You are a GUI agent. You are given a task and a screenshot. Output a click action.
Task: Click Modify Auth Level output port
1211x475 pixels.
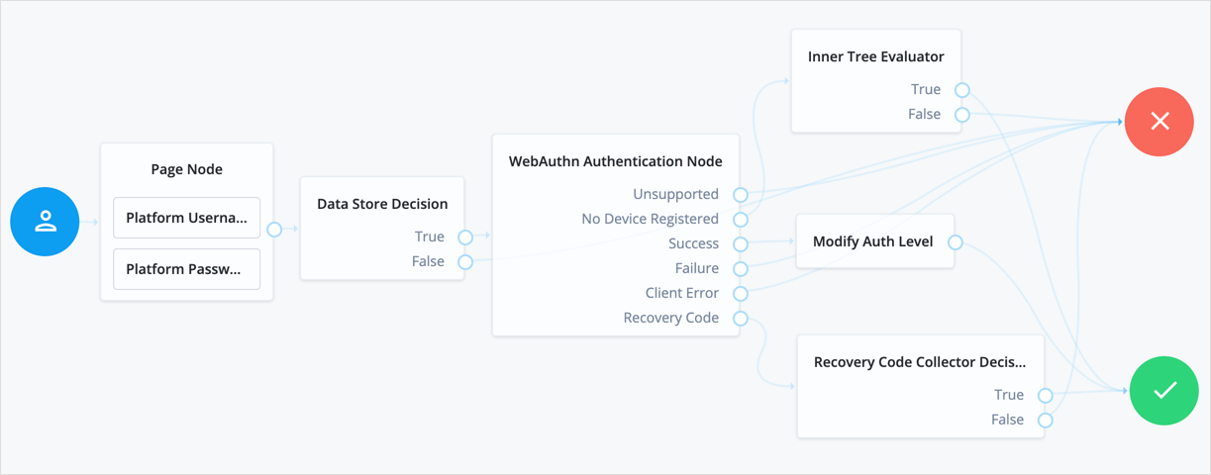955,242
